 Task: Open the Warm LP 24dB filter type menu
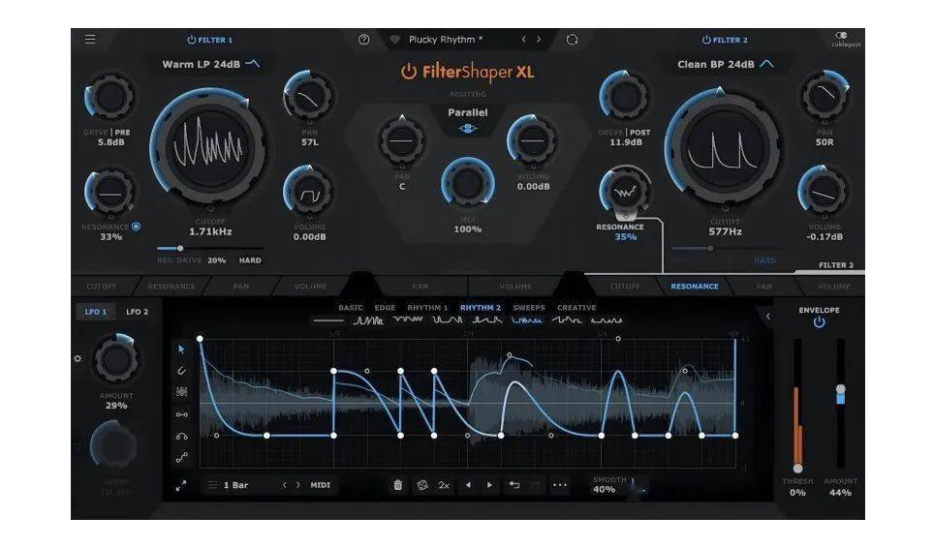click(x=210, y=64)
